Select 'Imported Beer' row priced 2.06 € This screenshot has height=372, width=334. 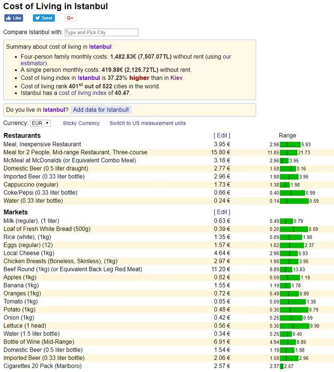pos(44,358)
